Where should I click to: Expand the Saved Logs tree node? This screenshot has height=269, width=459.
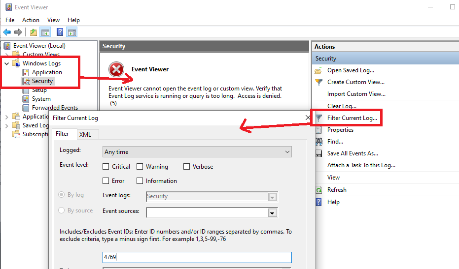(x=7, y=126)
